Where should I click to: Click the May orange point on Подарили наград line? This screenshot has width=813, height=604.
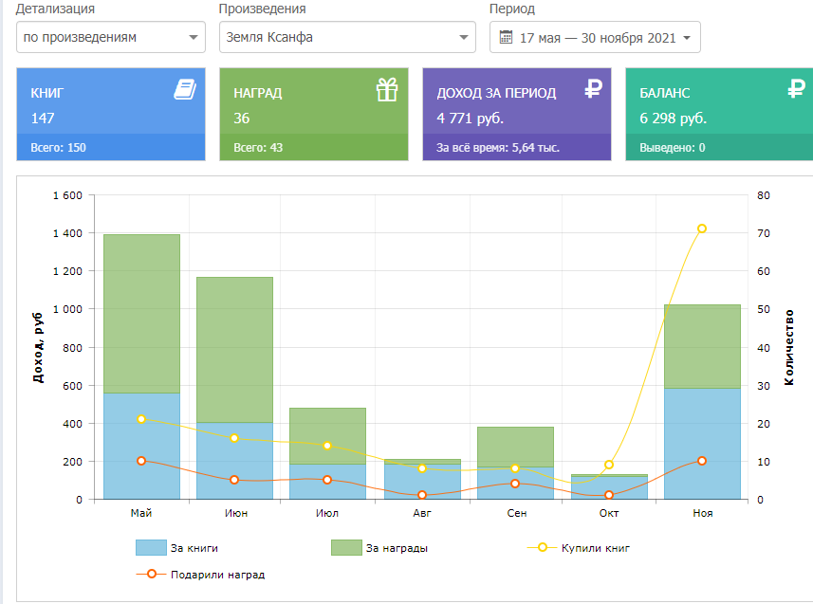[141, 461]
